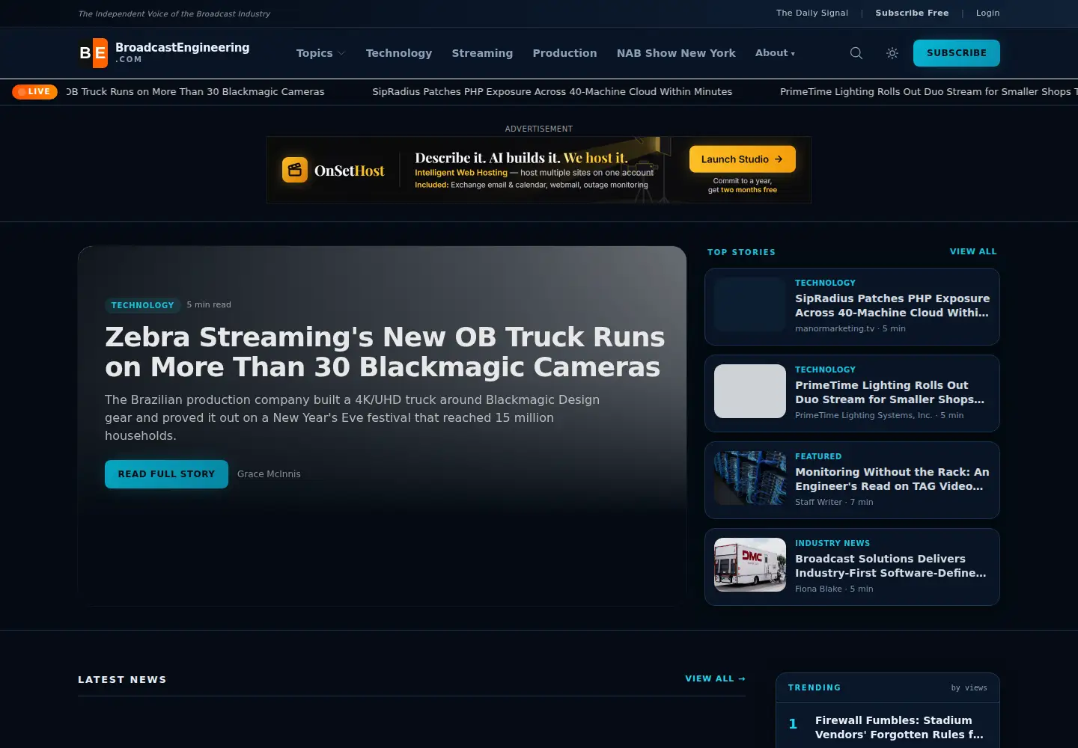Open Monitoring Without the Rack story
Viewport: 1078px width, 748px height.
tap(892, 479)
